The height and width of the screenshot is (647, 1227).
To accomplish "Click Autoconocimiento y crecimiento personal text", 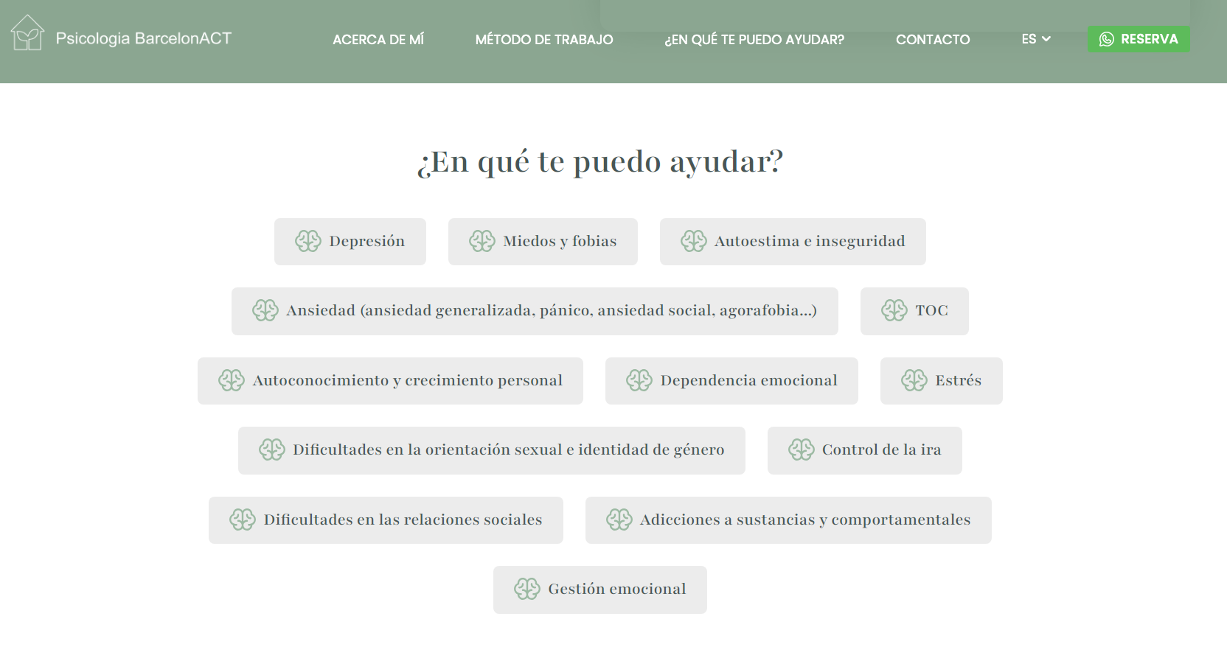I will [407, 380].
